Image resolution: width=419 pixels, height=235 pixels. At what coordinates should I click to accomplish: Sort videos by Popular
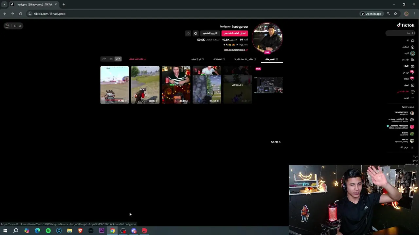[111, 59]
